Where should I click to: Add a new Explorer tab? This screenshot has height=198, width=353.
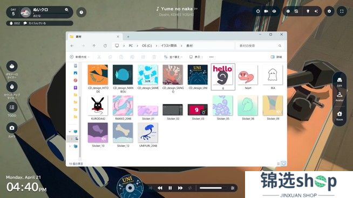point(128,37)
